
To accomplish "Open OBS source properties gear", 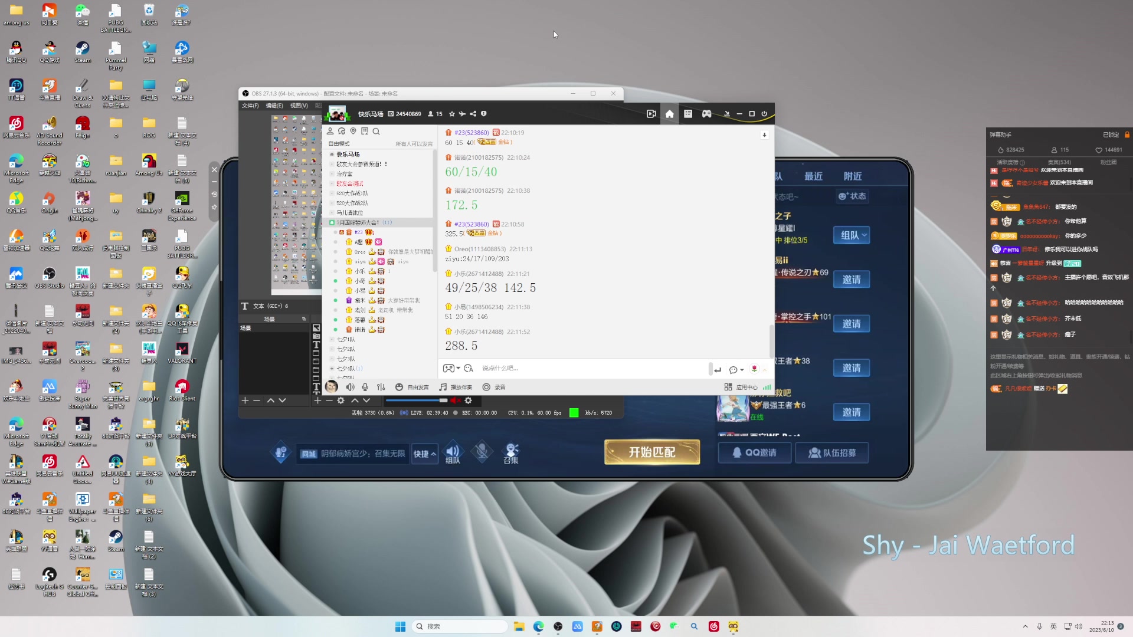I will pyautogui.click(x=341, y=400).
